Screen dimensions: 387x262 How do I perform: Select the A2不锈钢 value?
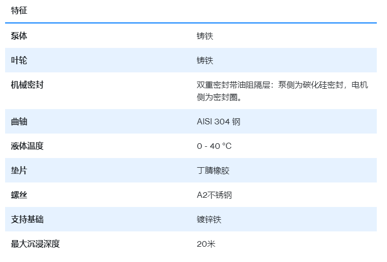coord(214,195)
